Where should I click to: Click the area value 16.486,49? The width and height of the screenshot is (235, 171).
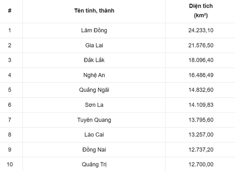pyautogui.click(x=201, y=75)
